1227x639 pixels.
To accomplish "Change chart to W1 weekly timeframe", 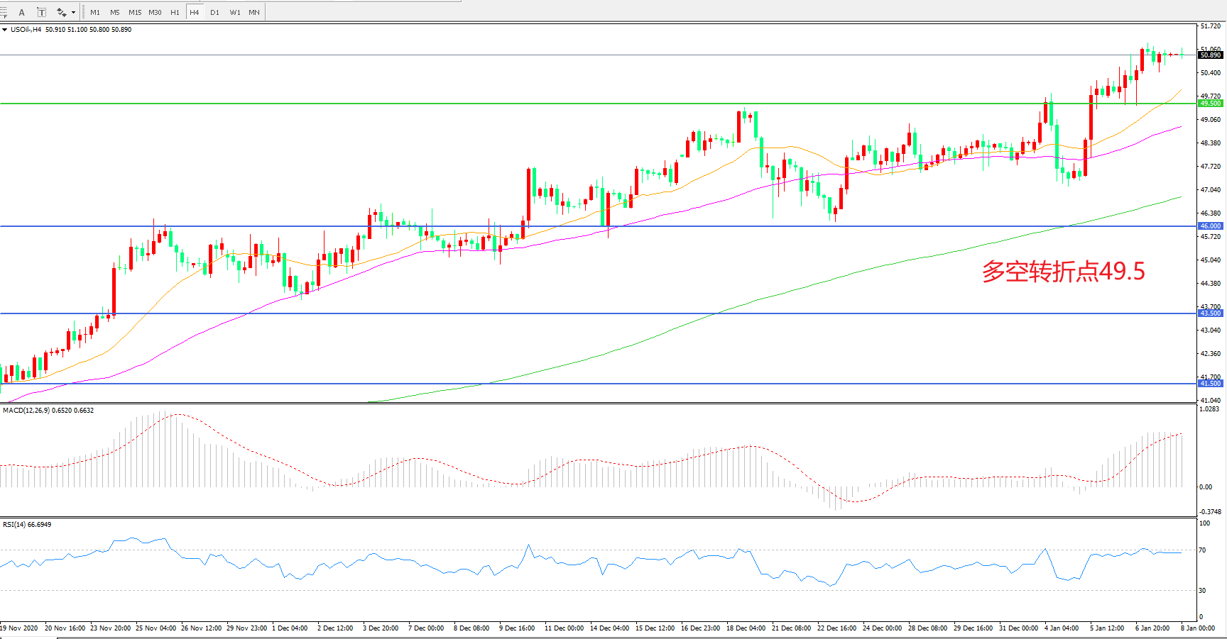I will tap(234, 12).
